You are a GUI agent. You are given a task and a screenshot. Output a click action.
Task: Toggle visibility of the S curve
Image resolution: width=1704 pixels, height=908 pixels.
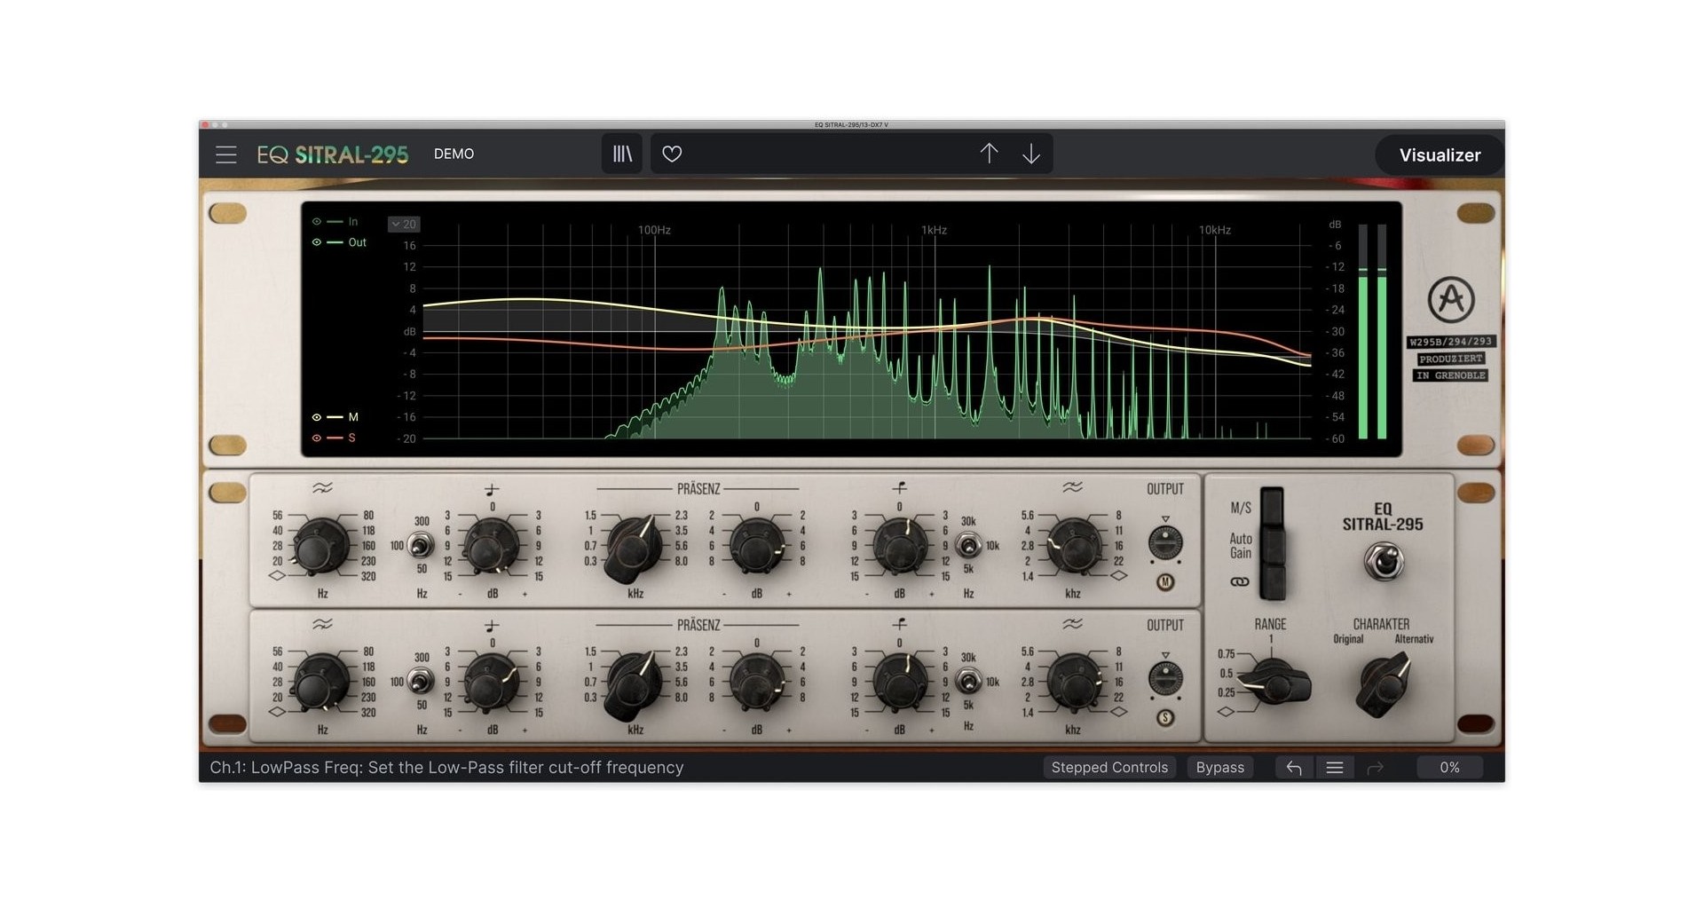coord(317,438)
